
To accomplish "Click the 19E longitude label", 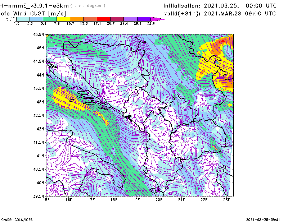I will [136, 200].
